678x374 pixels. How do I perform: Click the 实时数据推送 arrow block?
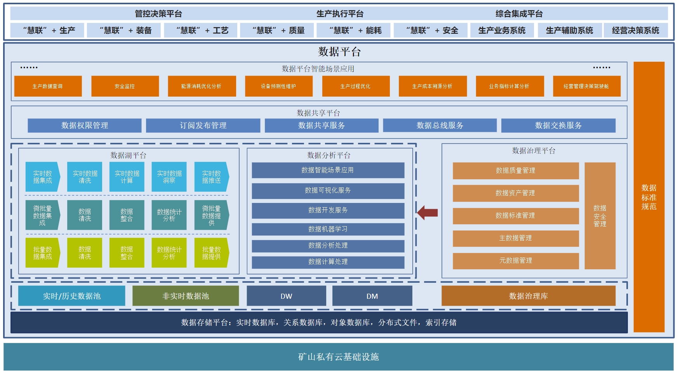click(211, 177)
